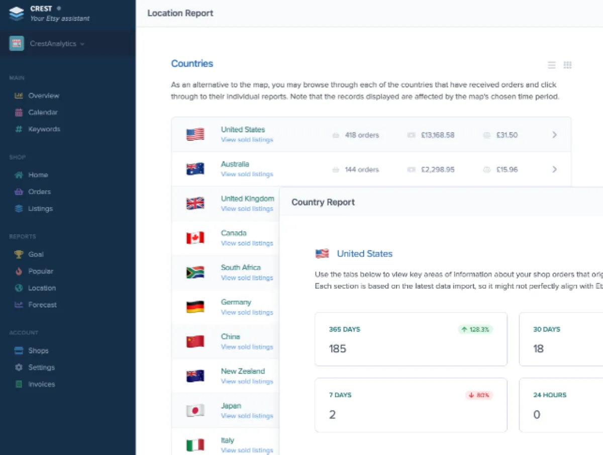The width and height of the screenshot is (603, 455).
Task: Click the Location globe icon
Action: pos(19,288)
